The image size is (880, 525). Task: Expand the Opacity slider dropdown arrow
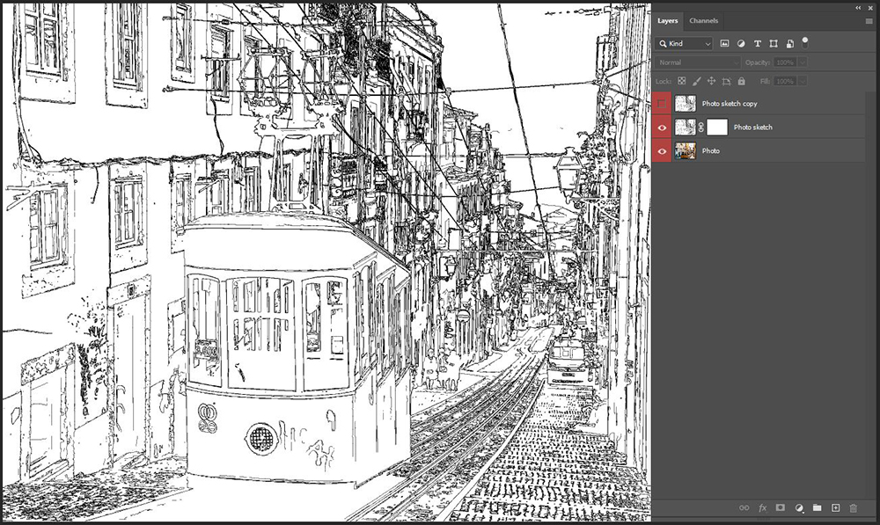[803, 62]
